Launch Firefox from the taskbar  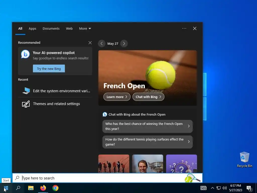(x=43, y=188)
